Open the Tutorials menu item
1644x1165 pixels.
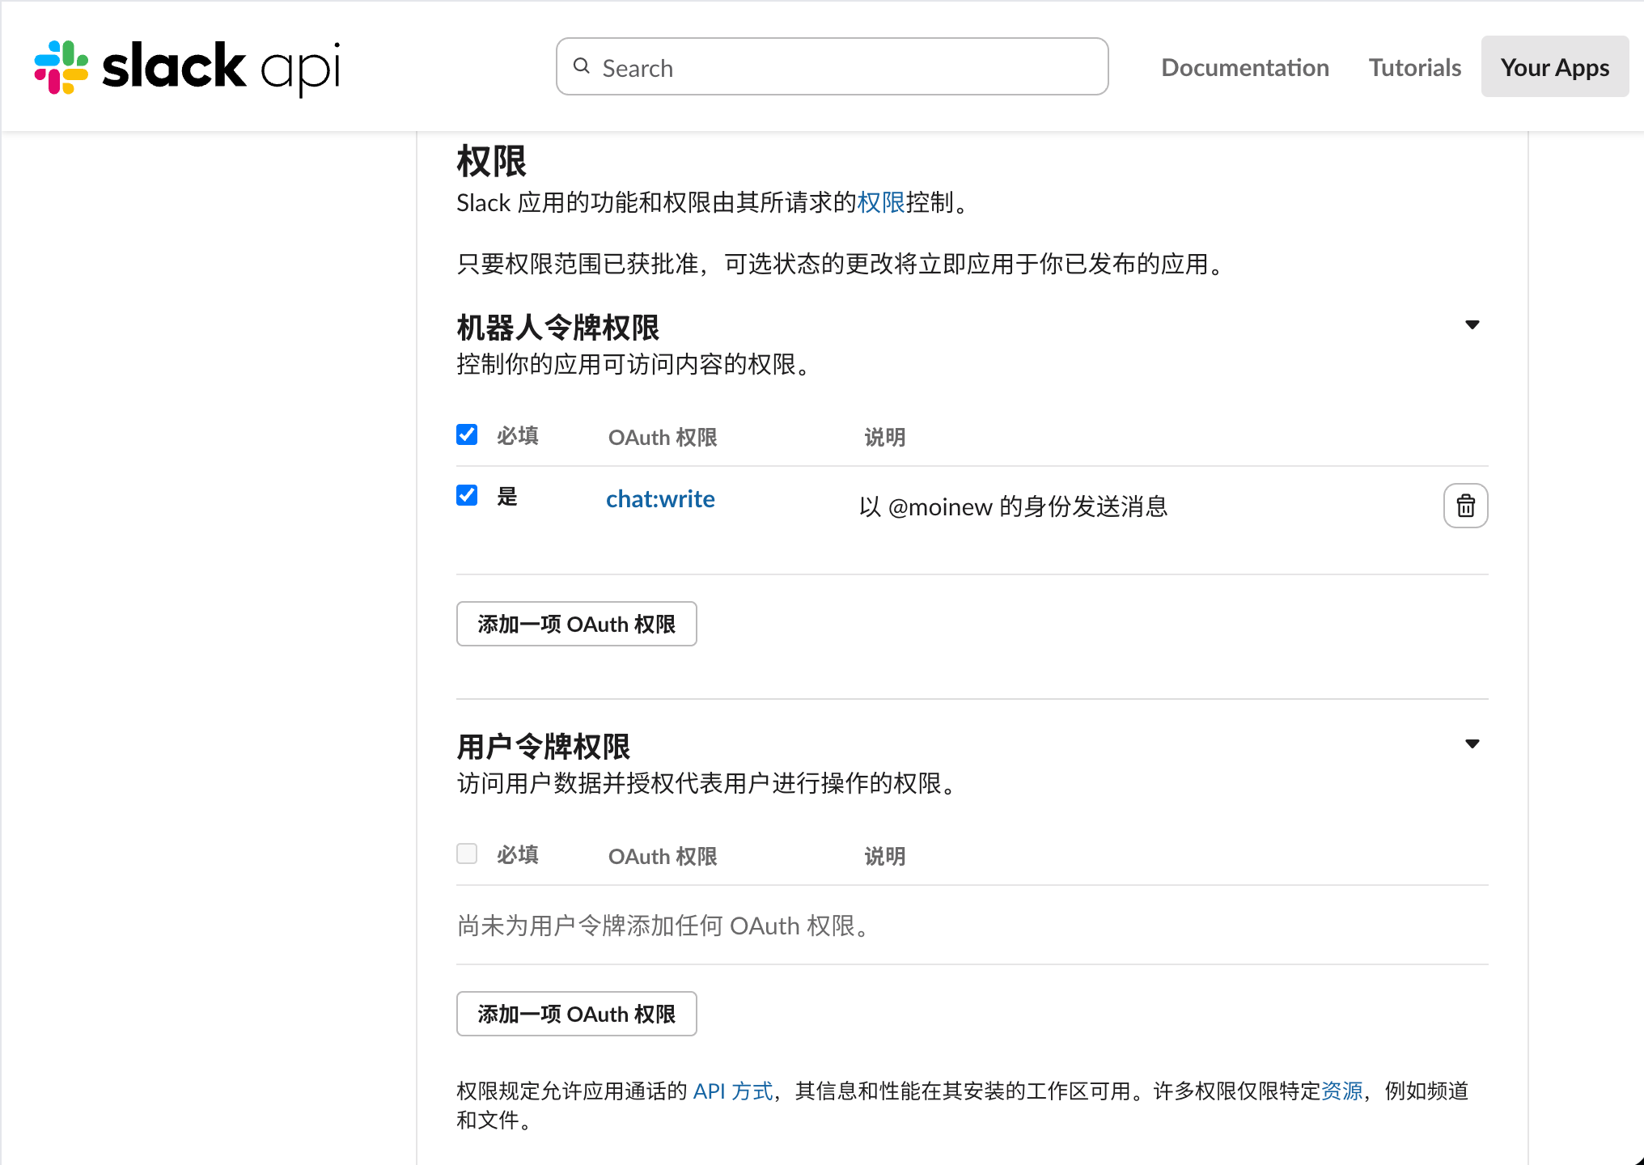tap(1415, 67)
